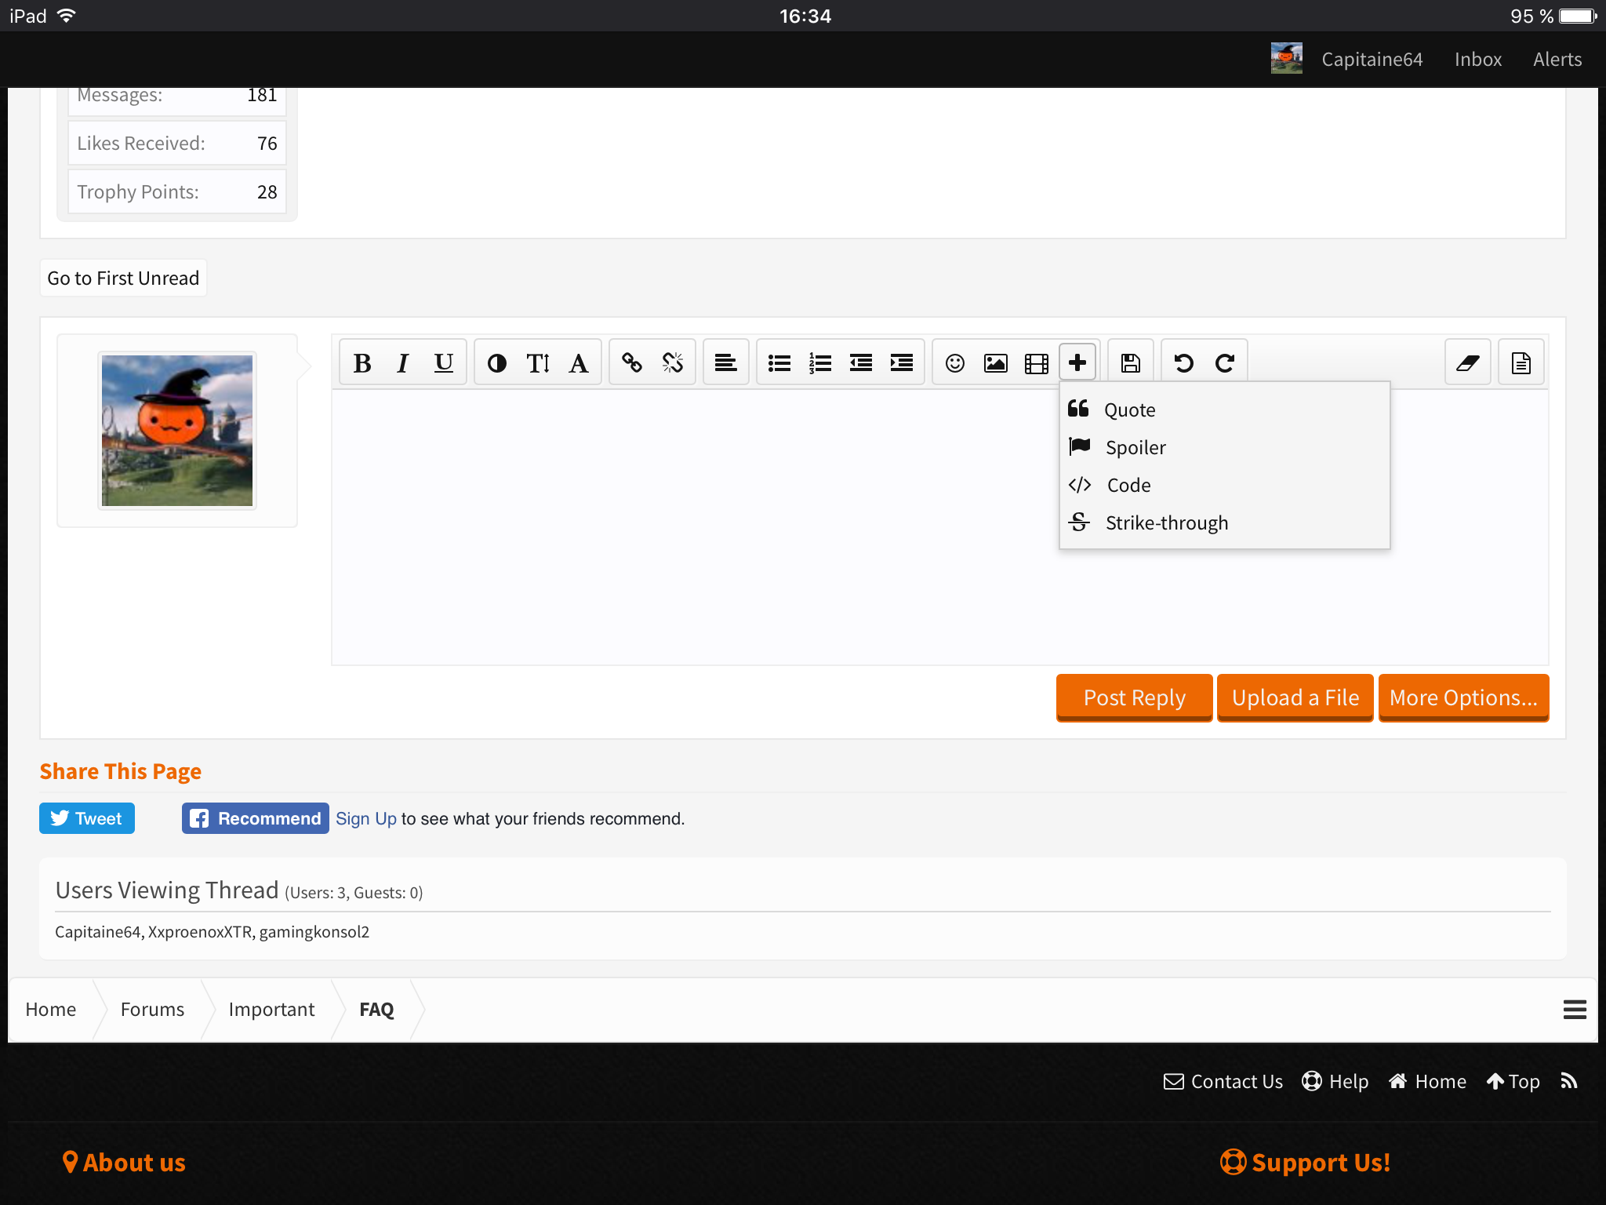This screenshot has width=1606, height=1205.
Task: Open the font size dropdown
Action: (538, 363)
